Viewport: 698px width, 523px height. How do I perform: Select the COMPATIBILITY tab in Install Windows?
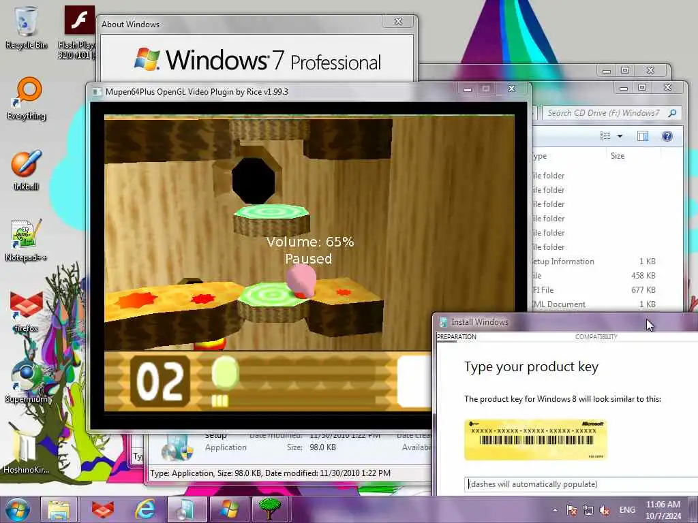596,336
